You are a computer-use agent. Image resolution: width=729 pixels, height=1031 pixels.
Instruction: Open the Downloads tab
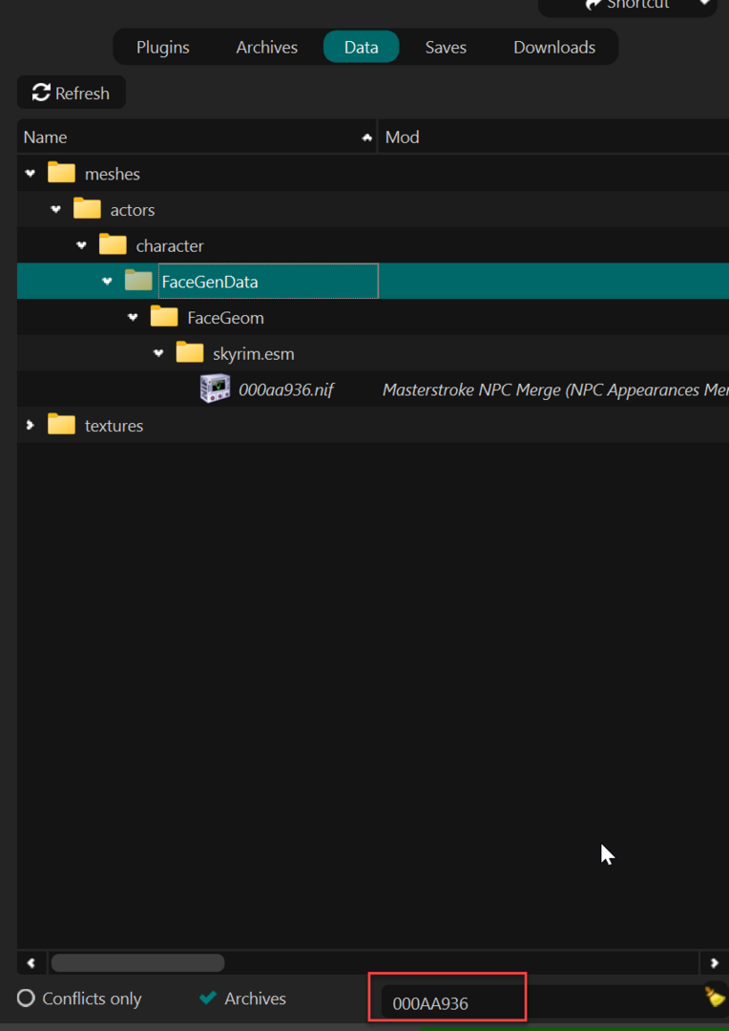click(x=554, y=48)
